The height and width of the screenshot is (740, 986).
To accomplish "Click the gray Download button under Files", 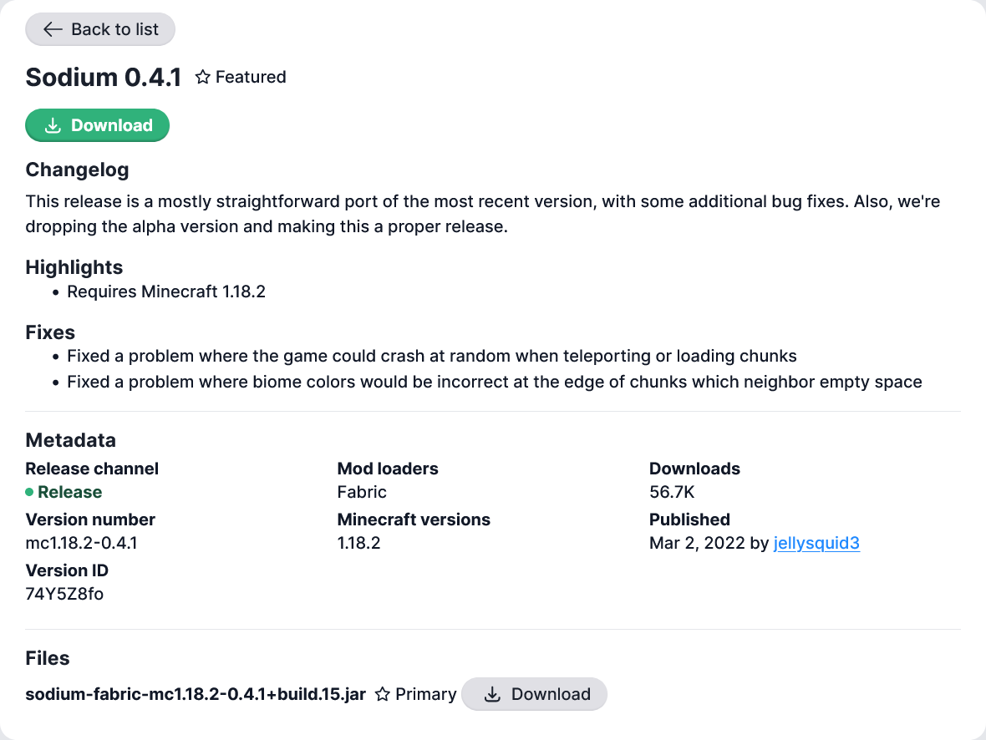I will (x=534, y=694).
